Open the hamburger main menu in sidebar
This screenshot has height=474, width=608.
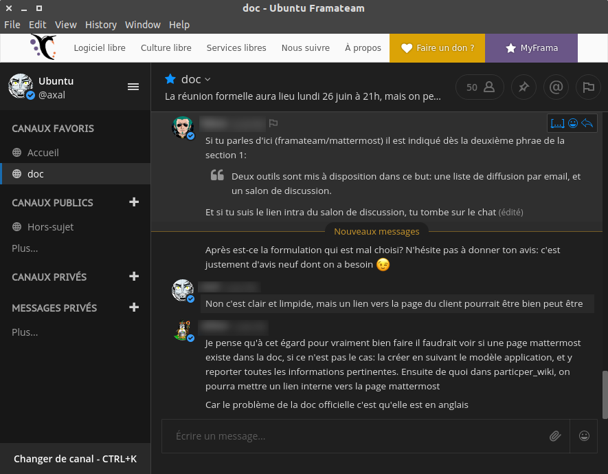(133, 87)
